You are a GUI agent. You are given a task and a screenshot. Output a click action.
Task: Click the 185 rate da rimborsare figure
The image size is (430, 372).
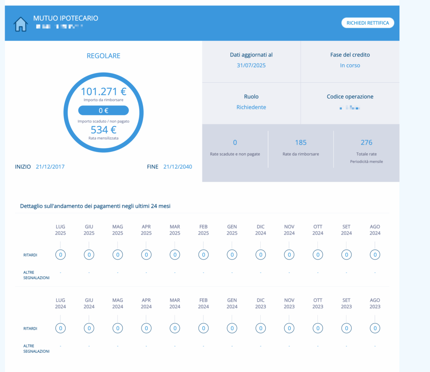point(301,143)
